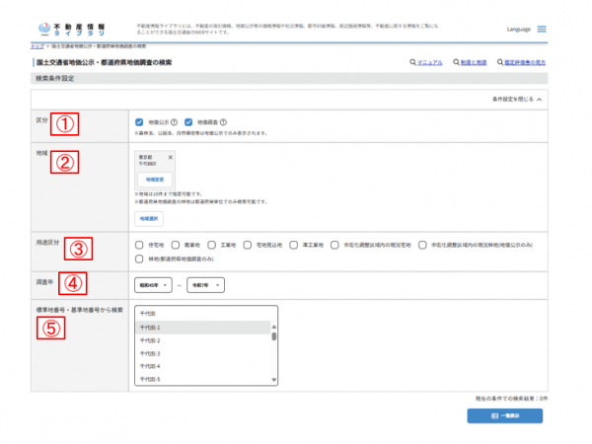Uncheck the 地価公示 checkbox
The height and width of the screenshot is (444, 592).
[x=140, y=122]
